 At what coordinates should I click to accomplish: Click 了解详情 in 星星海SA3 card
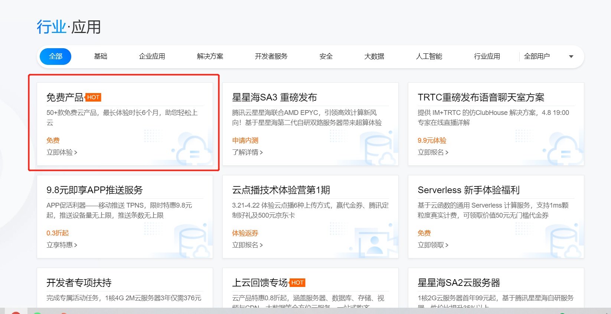coord(247,152)
